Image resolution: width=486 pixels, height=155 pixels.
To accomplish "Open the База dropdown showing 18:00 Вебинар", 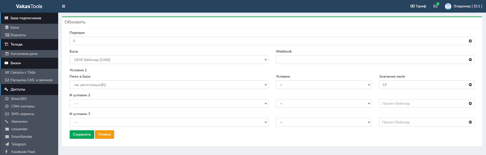I will pos(169,60).
